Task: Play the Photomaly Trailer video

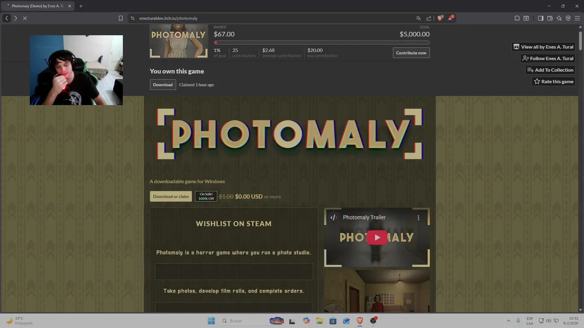Action: click(377, 237)
